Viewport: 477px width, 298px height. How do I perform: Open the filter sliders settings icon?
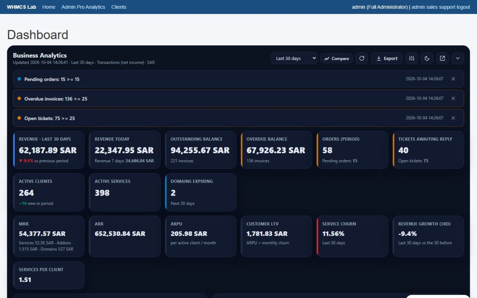click(412, 58)
